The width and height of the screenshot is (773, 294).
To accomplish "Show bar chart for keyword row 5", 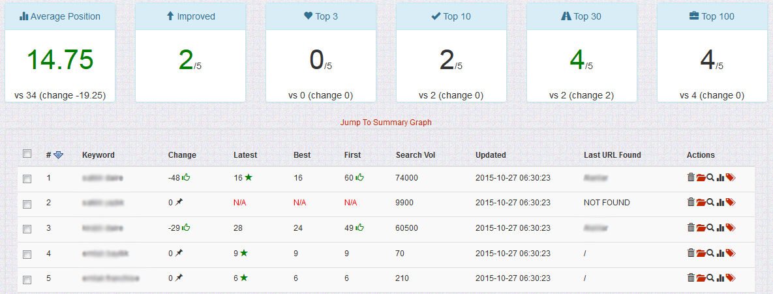I will coord(720,278).
